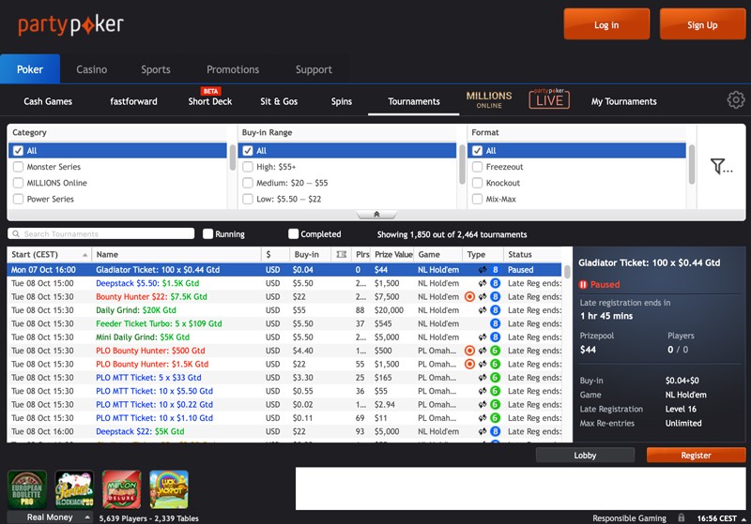Click bounty icon on PLO Bounty Hunter $500 row
Image resolution: width=751 pixels, height=524 pixels.
tap(470, 351)
